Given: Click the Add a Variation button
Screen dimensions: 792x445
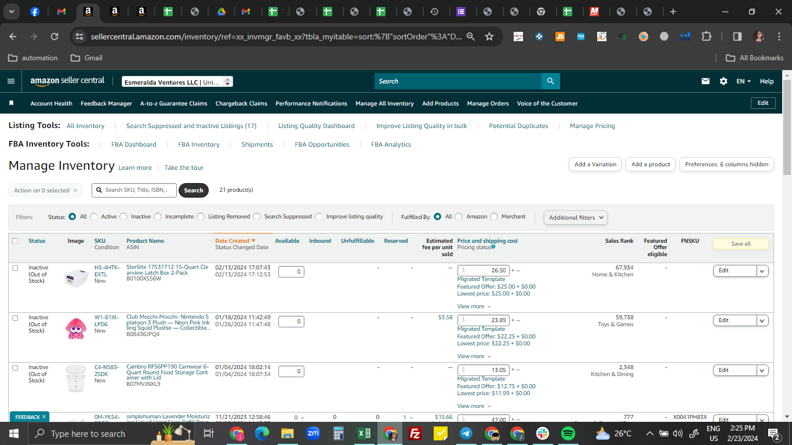Looking at the screenshot, I should [x=595, y=165].
